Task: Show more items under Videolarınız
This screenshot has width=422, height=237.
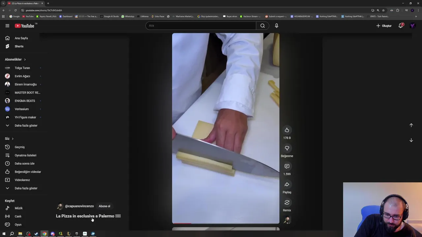Action: (x=26, y=188)
